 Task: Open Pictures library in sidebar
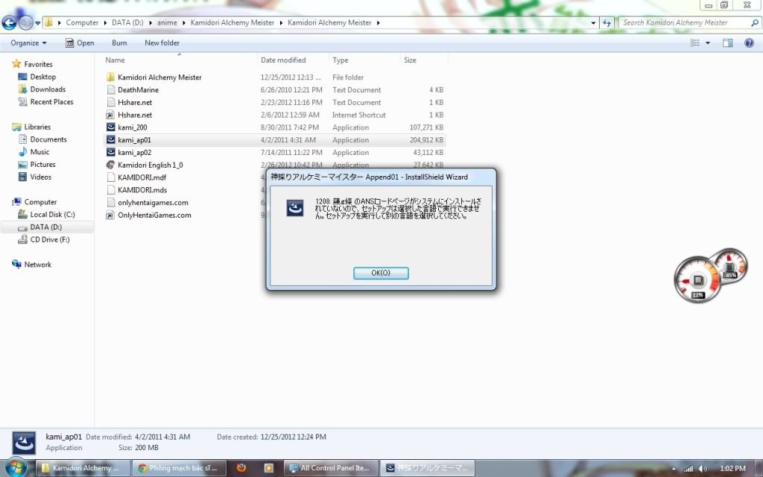tap(42, 165)
